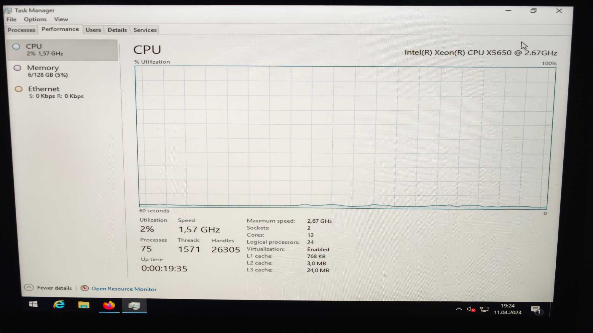Select the Users tab in Task Manager

pyautogui.click(x=93, y=30)
